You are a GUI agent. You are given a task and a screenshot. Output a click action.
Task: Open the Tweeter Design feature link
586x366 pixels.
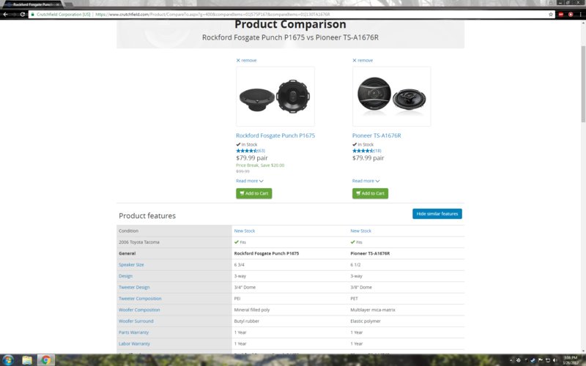pos(134,287)
